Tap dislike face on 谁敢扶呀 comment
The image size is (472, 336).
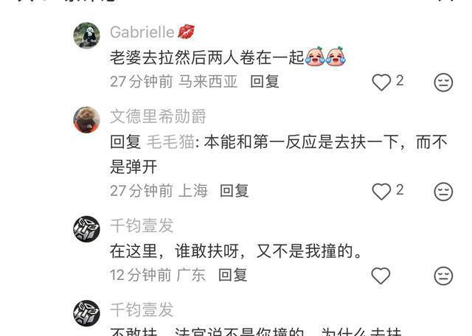tap(443, 276)
